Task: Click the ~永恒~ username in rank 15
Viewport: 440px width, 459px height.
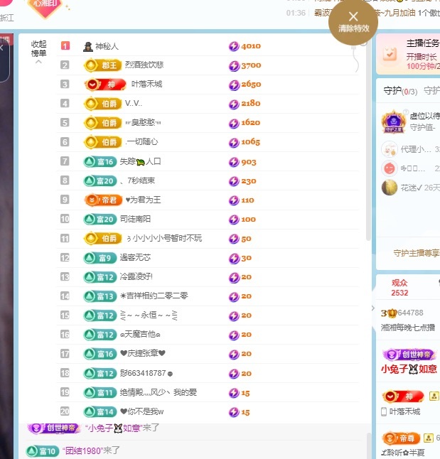Action: click(149, 315)
